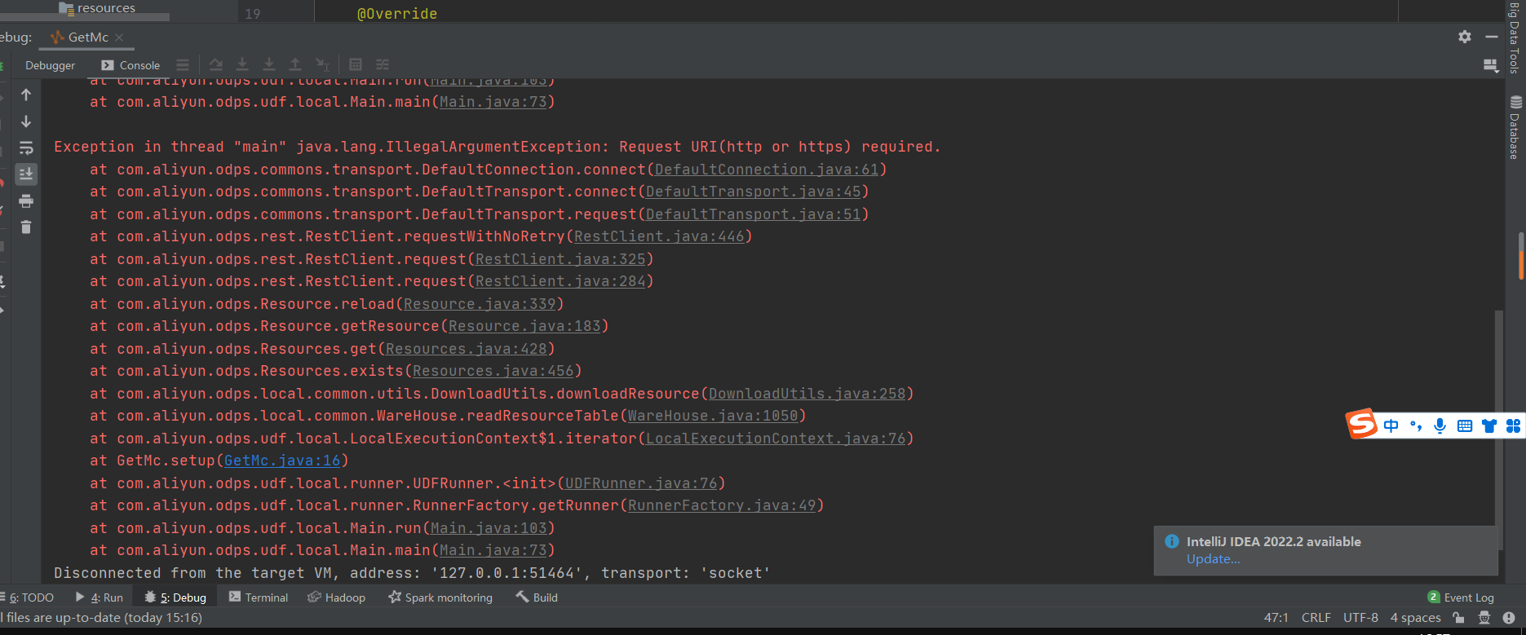Open the Sogou soft keyboard icon
Screen dimensions: 1526x635
[x=1465, y=426]
